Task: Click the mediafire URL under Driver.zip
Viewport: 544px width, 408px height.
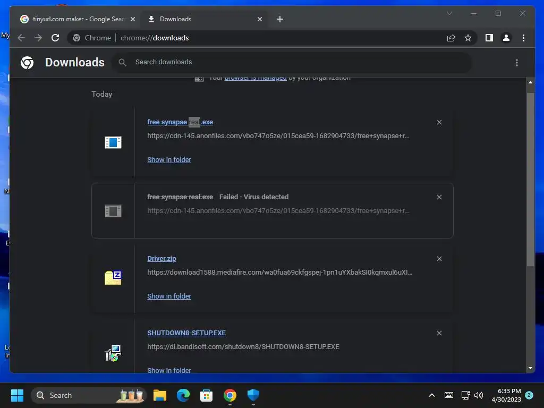Action: (x=279, y=273)
